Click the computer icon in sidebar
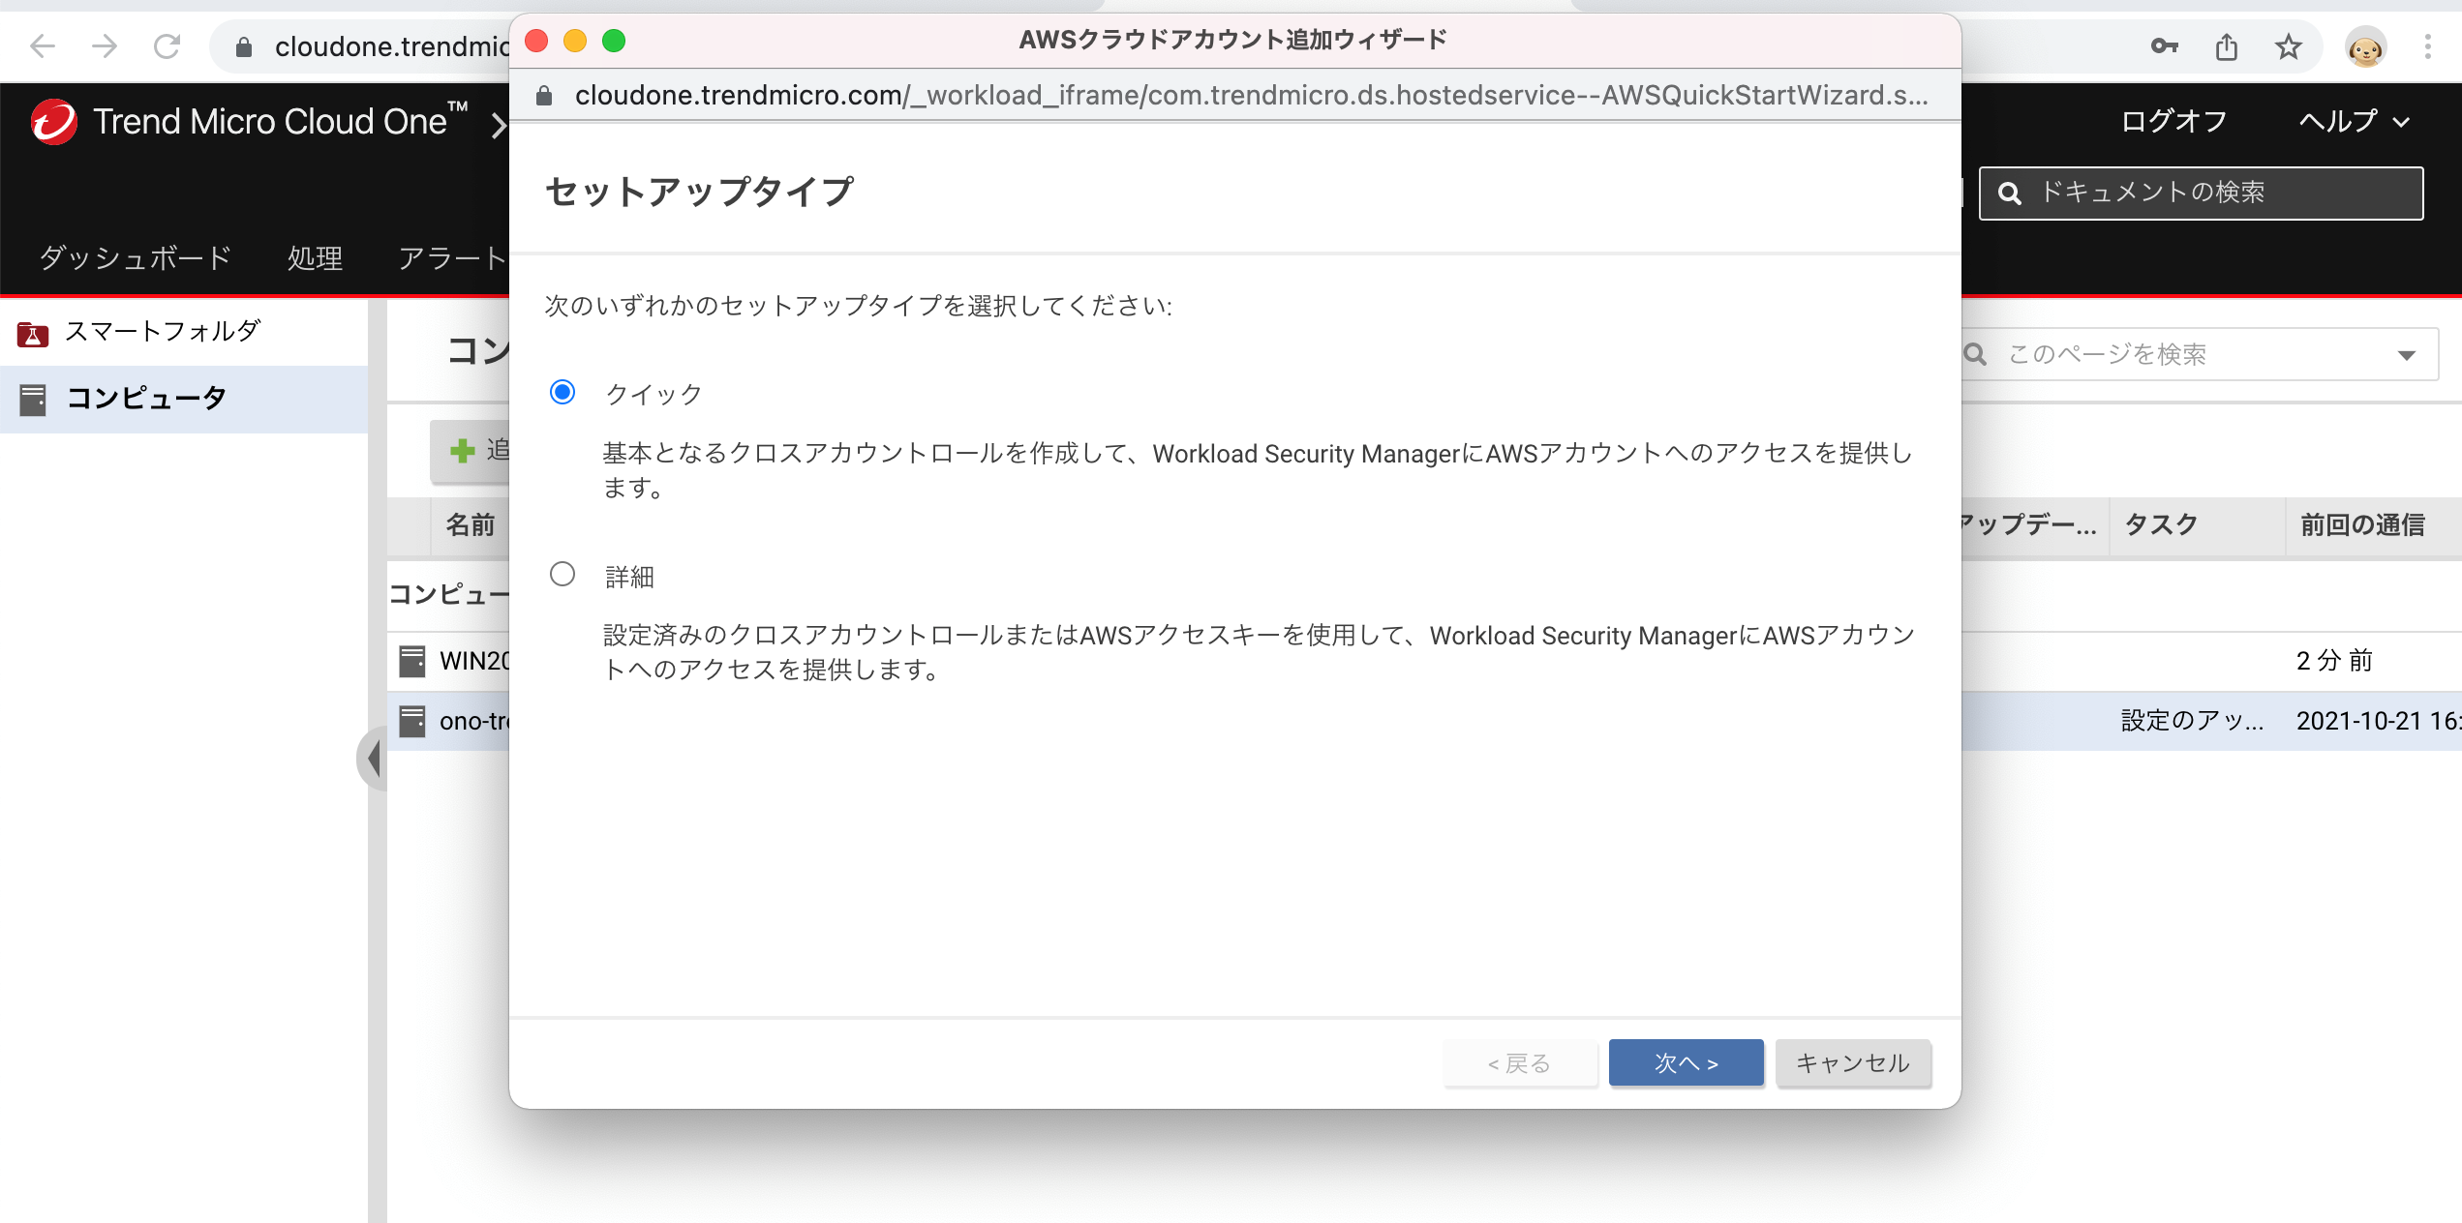This screenshot has width=2462, height=1223. (x=33, y=400)
